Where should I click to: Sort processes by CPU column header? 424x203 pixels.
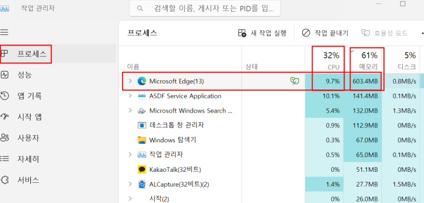tap(324, 59)
